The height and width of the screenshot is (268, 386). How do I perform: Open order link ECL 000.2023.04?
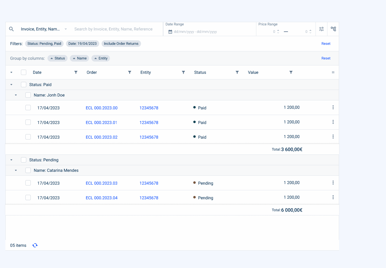pos(102,198)
